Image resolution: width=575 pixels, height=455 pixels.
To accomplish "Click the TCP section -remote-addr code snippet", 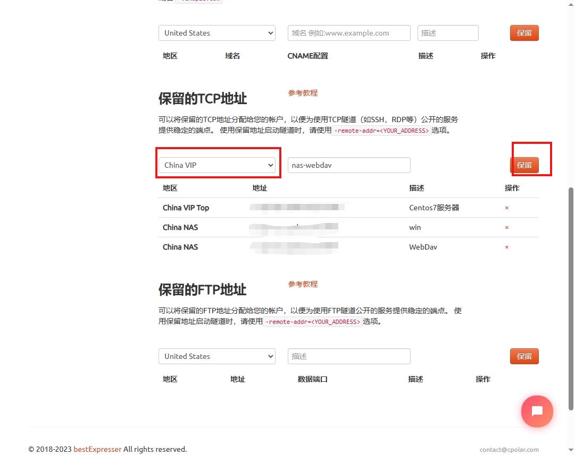I will (381, 131).
